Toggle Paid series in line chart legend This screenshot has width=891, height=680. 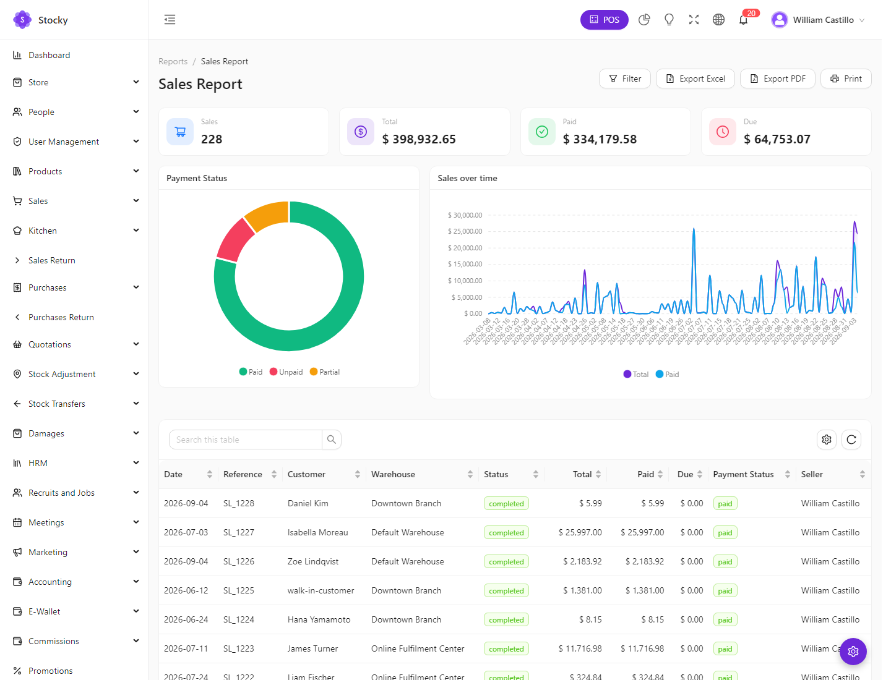(x=667, y=375)
